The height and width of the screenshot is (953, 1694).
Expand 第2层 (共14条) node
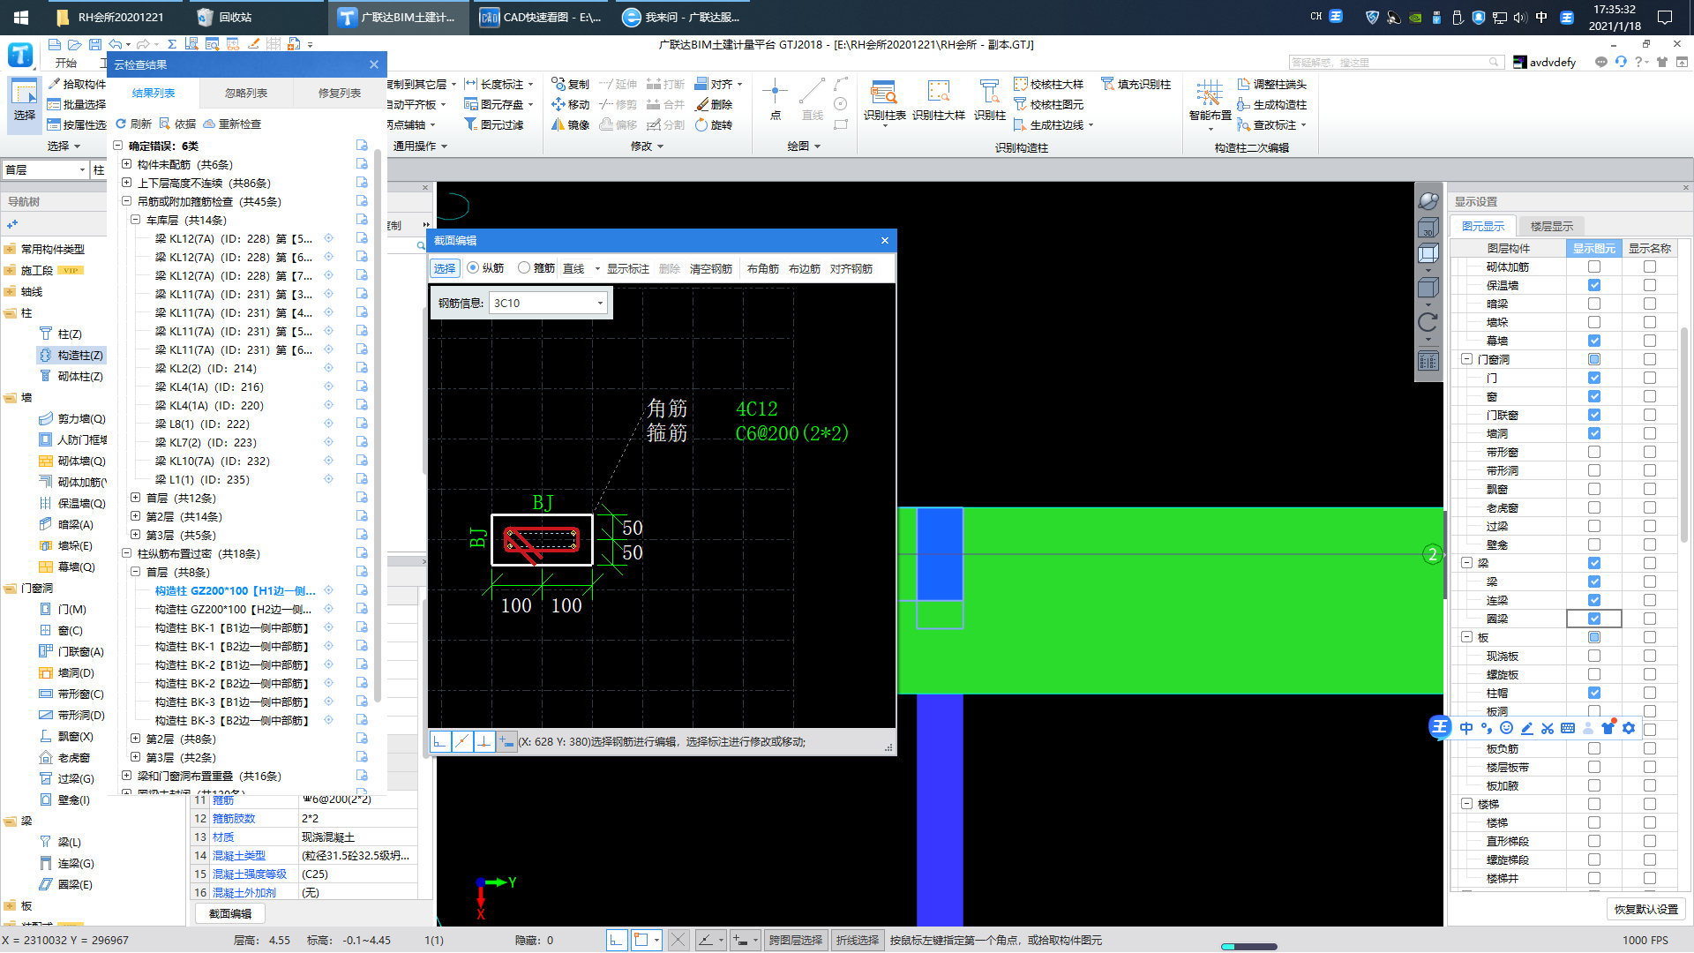click(x=135, y=516)
